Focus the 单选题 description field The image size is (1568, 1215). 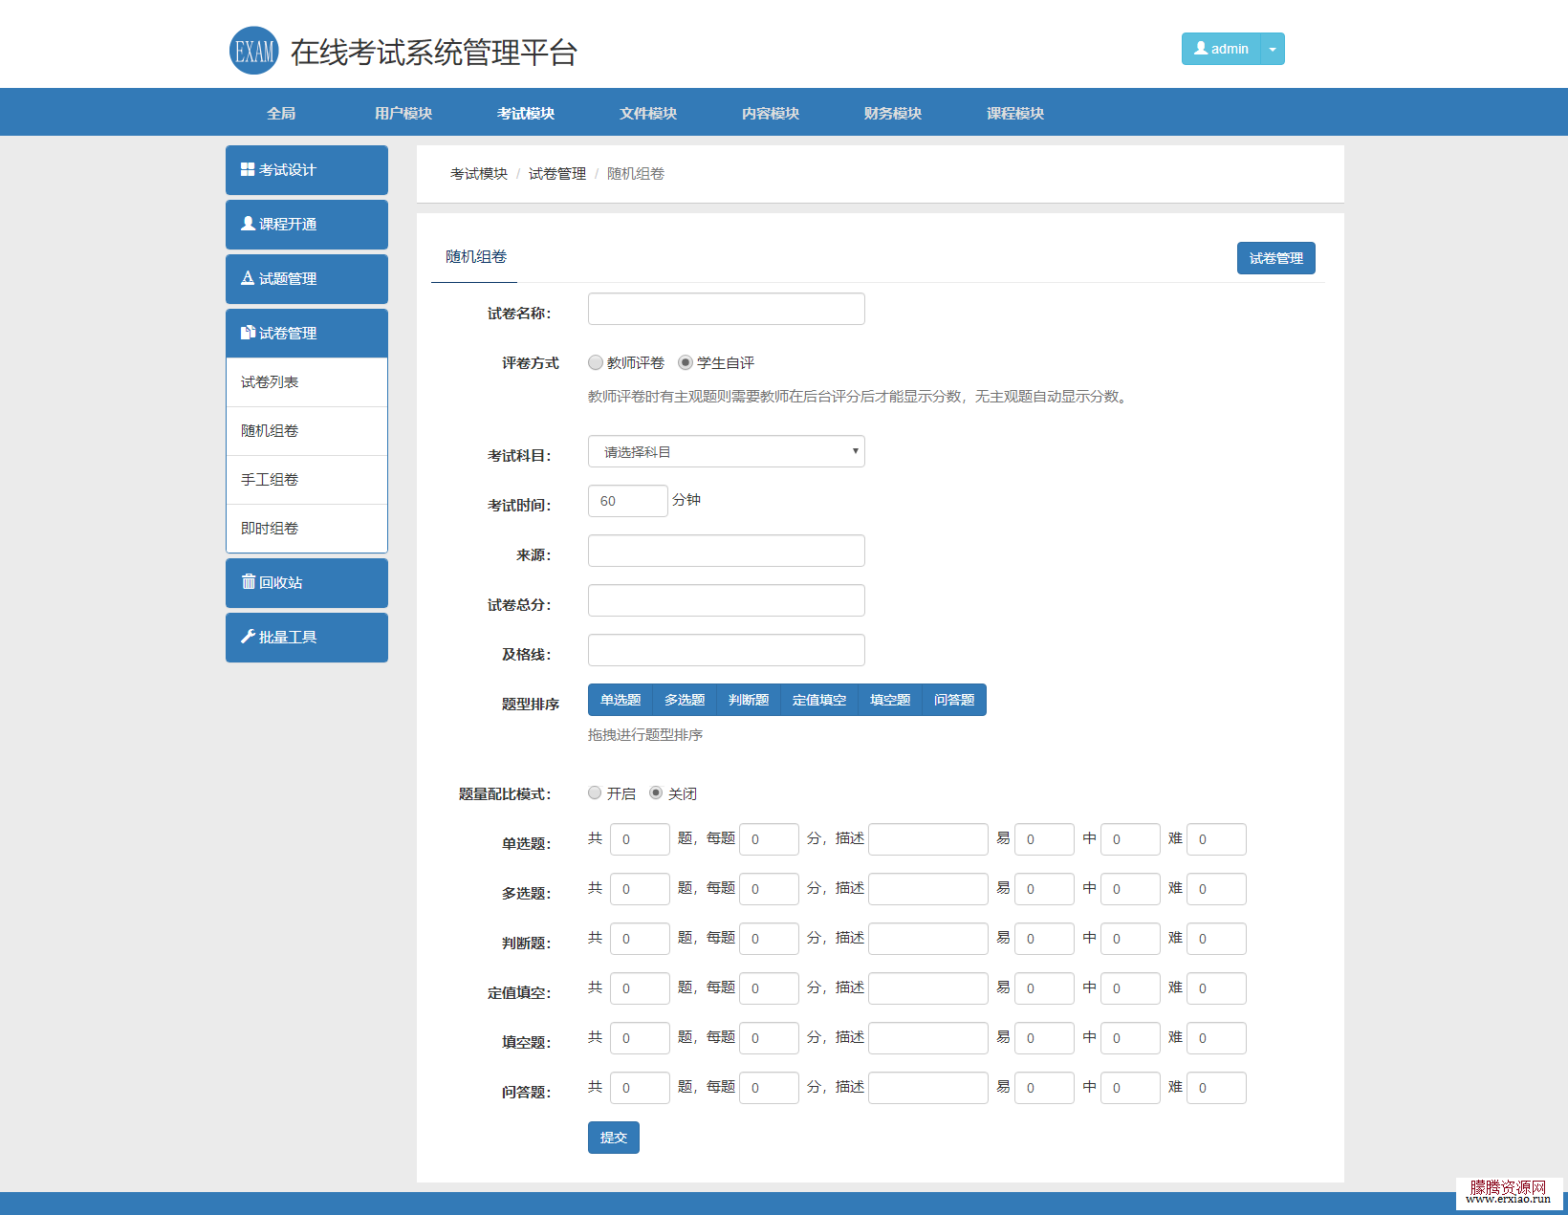pyautogui.click(x=928, y=839)
